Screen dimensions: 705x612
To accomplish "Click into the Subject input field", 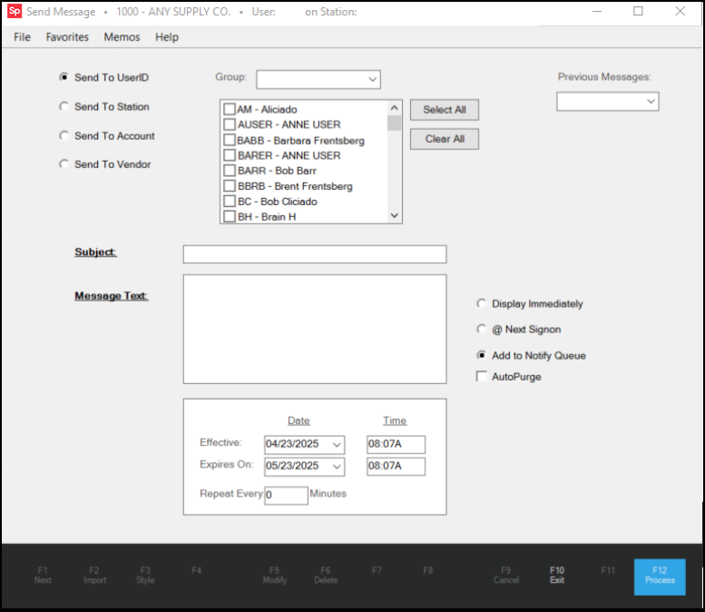I will [x=315, y=254].
